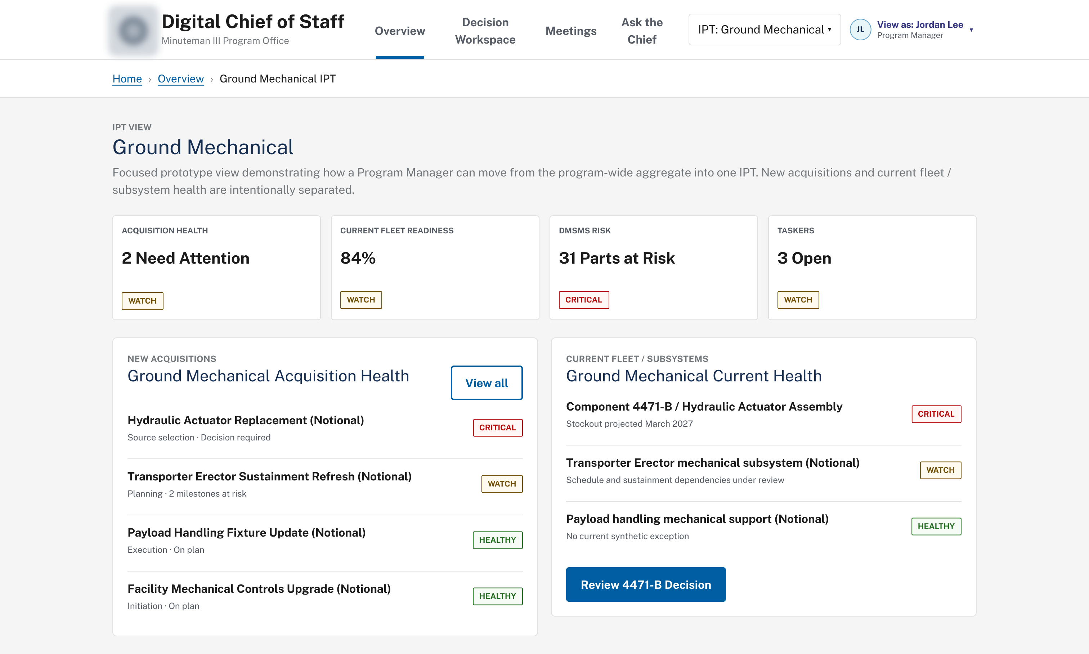The width and height of the screenshot is (1089, 654).
Task: Select Hydraulic Actuator Replacement (Notional) row
Action: pyautogui.click(x=325, y=428)
